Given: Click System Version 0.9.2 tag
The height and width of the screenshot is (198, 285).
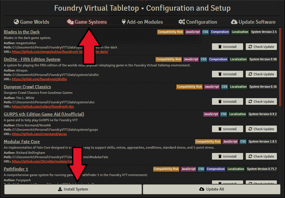Looking at the screenshot, I should pyautogui.click(x=263, y=114).
